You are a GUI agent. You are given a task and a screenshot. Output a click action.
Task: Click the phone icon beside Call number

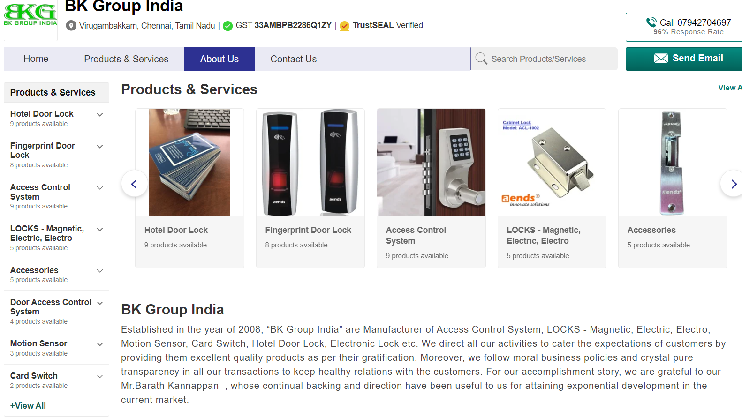[651, 22]
